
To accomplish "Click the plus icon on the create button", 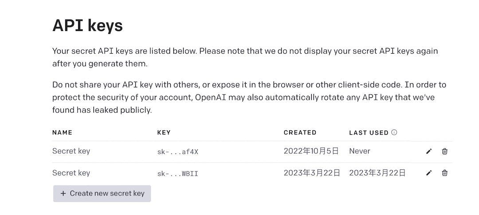I will coord(63,193).
